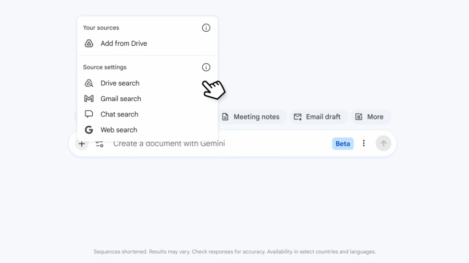
Task: Click the info icon beside Your sources
Action: [206, 28]
